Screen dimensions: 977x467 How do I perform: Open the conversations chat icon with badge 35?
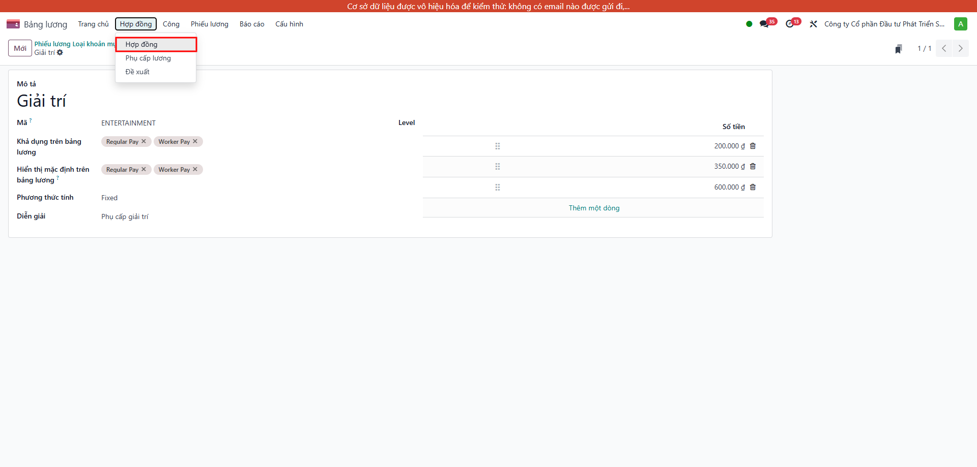pos(764,24)
